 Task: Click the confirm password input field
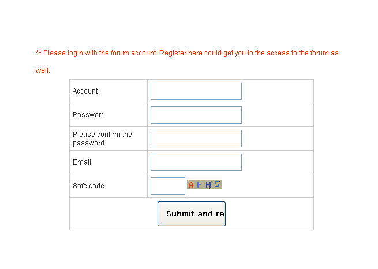click(196, 139)
